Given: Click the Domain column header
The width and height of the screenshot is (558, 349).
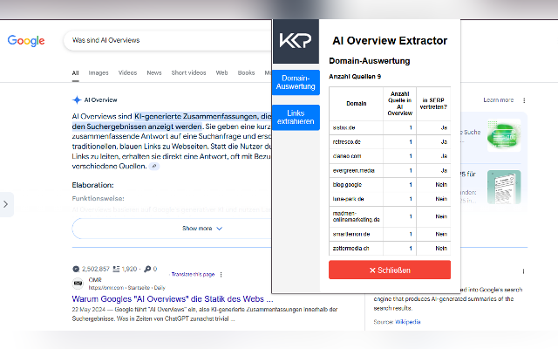Looking at the screenshot, I should point(357,104).
